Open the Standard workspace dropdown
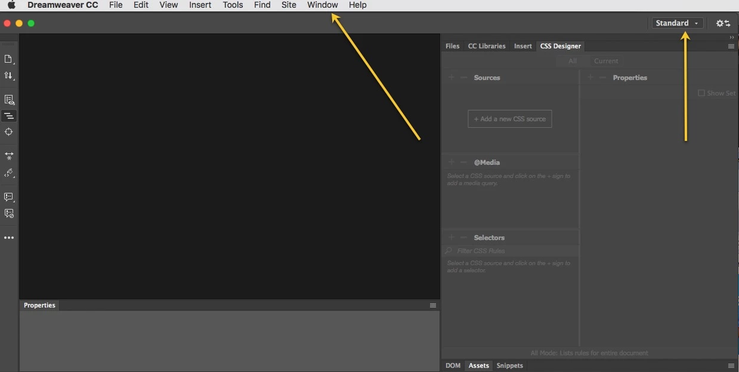The width and height of the screenshot is (739, 372). tap(678, 23)
